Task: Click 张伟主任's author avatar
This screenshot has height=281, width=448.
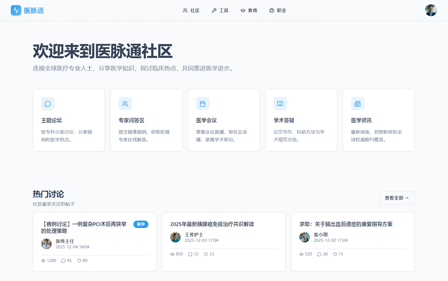Action: (46, 244)
